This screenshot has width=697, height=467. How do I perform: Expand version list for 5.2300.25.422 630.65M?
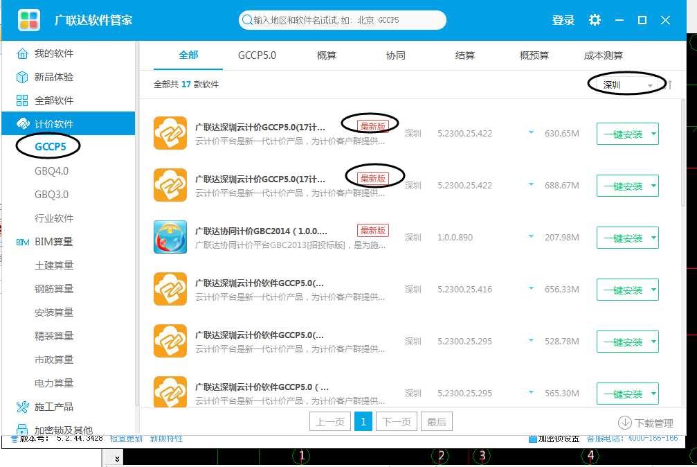coord(531,132)
